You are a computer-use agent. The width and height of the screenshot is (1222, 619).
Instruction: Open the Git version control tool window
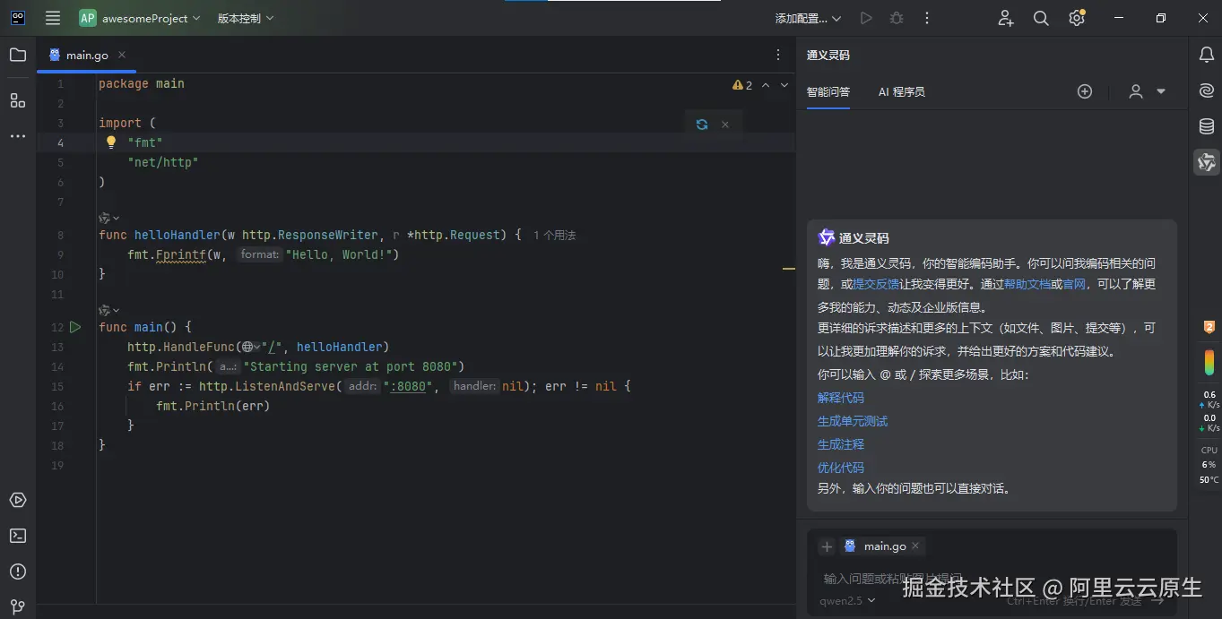(x=18, y=606)
